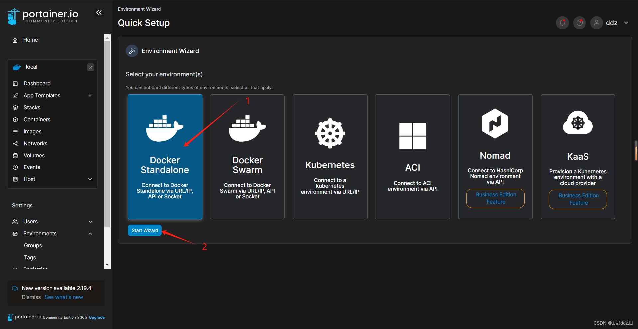Click the Docker whale icon beside local
The width and height of the screenshot is (638, 329).
coord(17,67)
